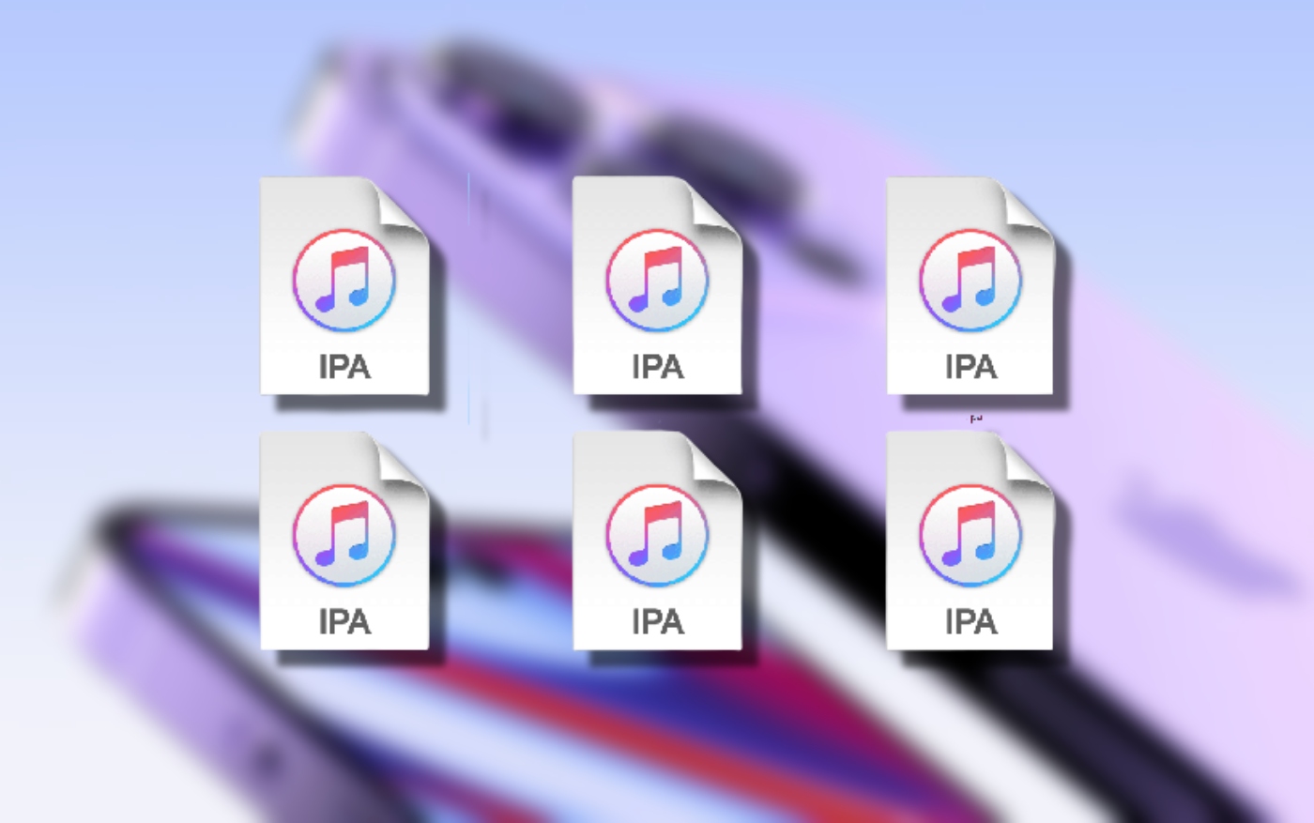The width and height of the screenshot is (1314, 823).
Task: Select the bottom-middle IPA file icon
Action: pyautogui.click(x=658, y=541)
